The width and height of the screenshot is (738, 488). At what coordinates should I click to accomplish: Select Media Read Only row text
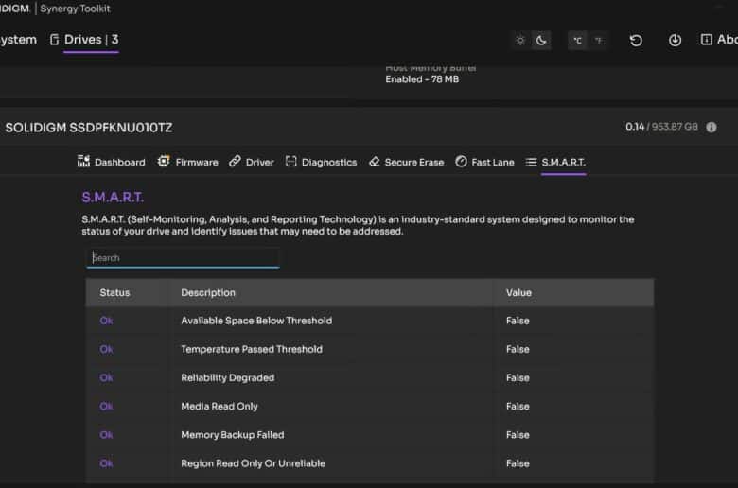pyautogui.click(x=220, y=406)
